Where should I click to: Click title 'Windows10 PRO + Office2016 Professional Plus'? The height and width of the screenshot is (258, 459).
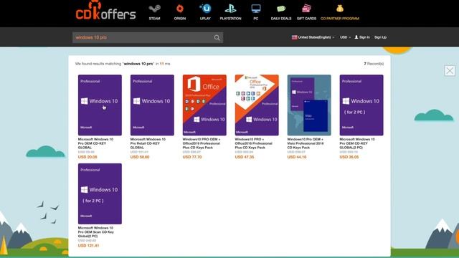(x=253, y=143)
